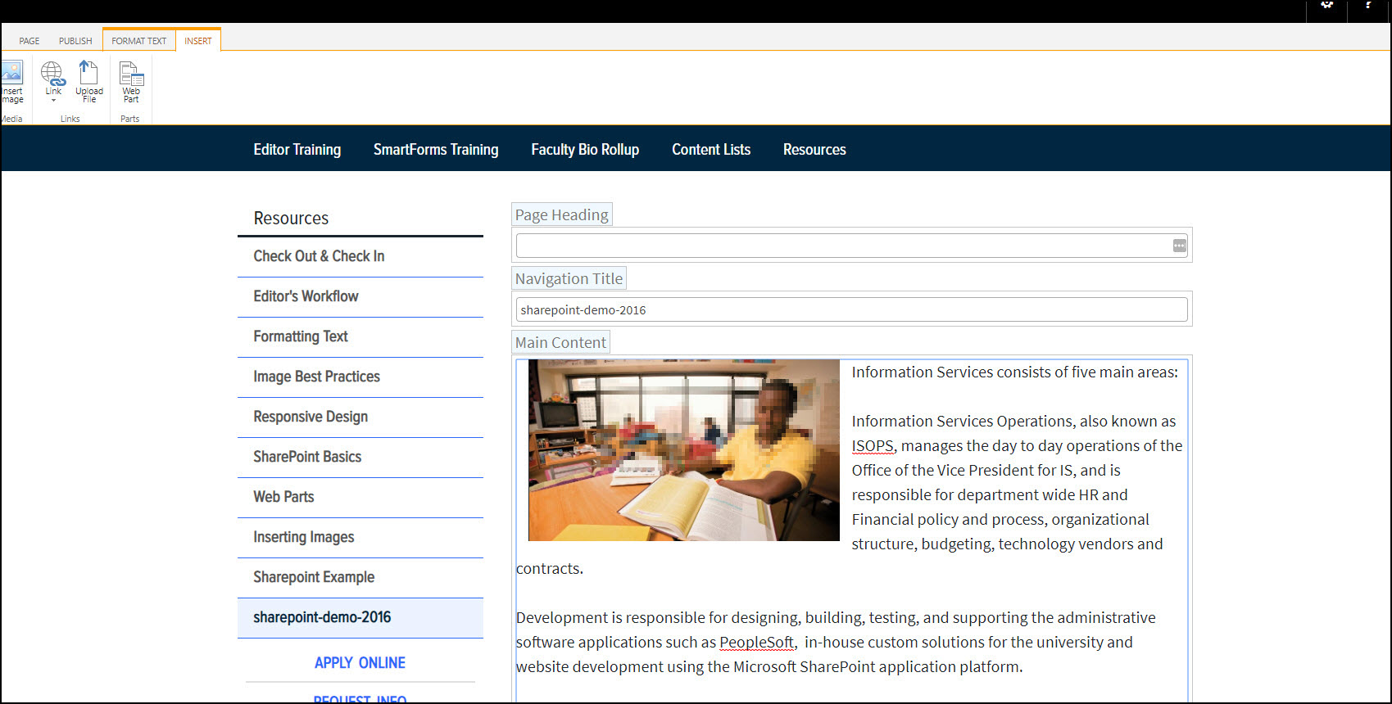Click the ellipsis icon in Page Heading field
This screenshot has height=704, width=1392.
pos(1179,246)
